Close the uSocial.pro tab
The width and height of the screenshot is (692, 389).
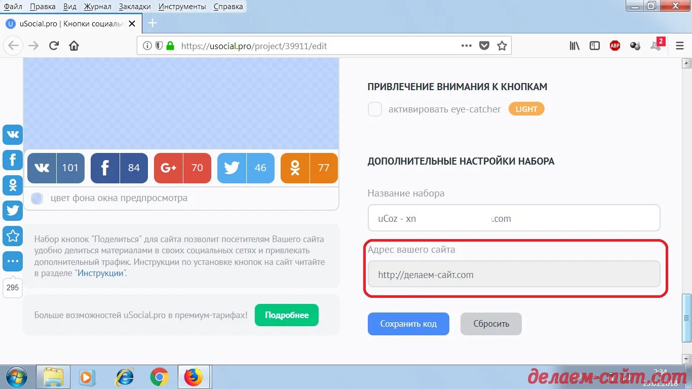pyautogui.click(x=132, y=23)
